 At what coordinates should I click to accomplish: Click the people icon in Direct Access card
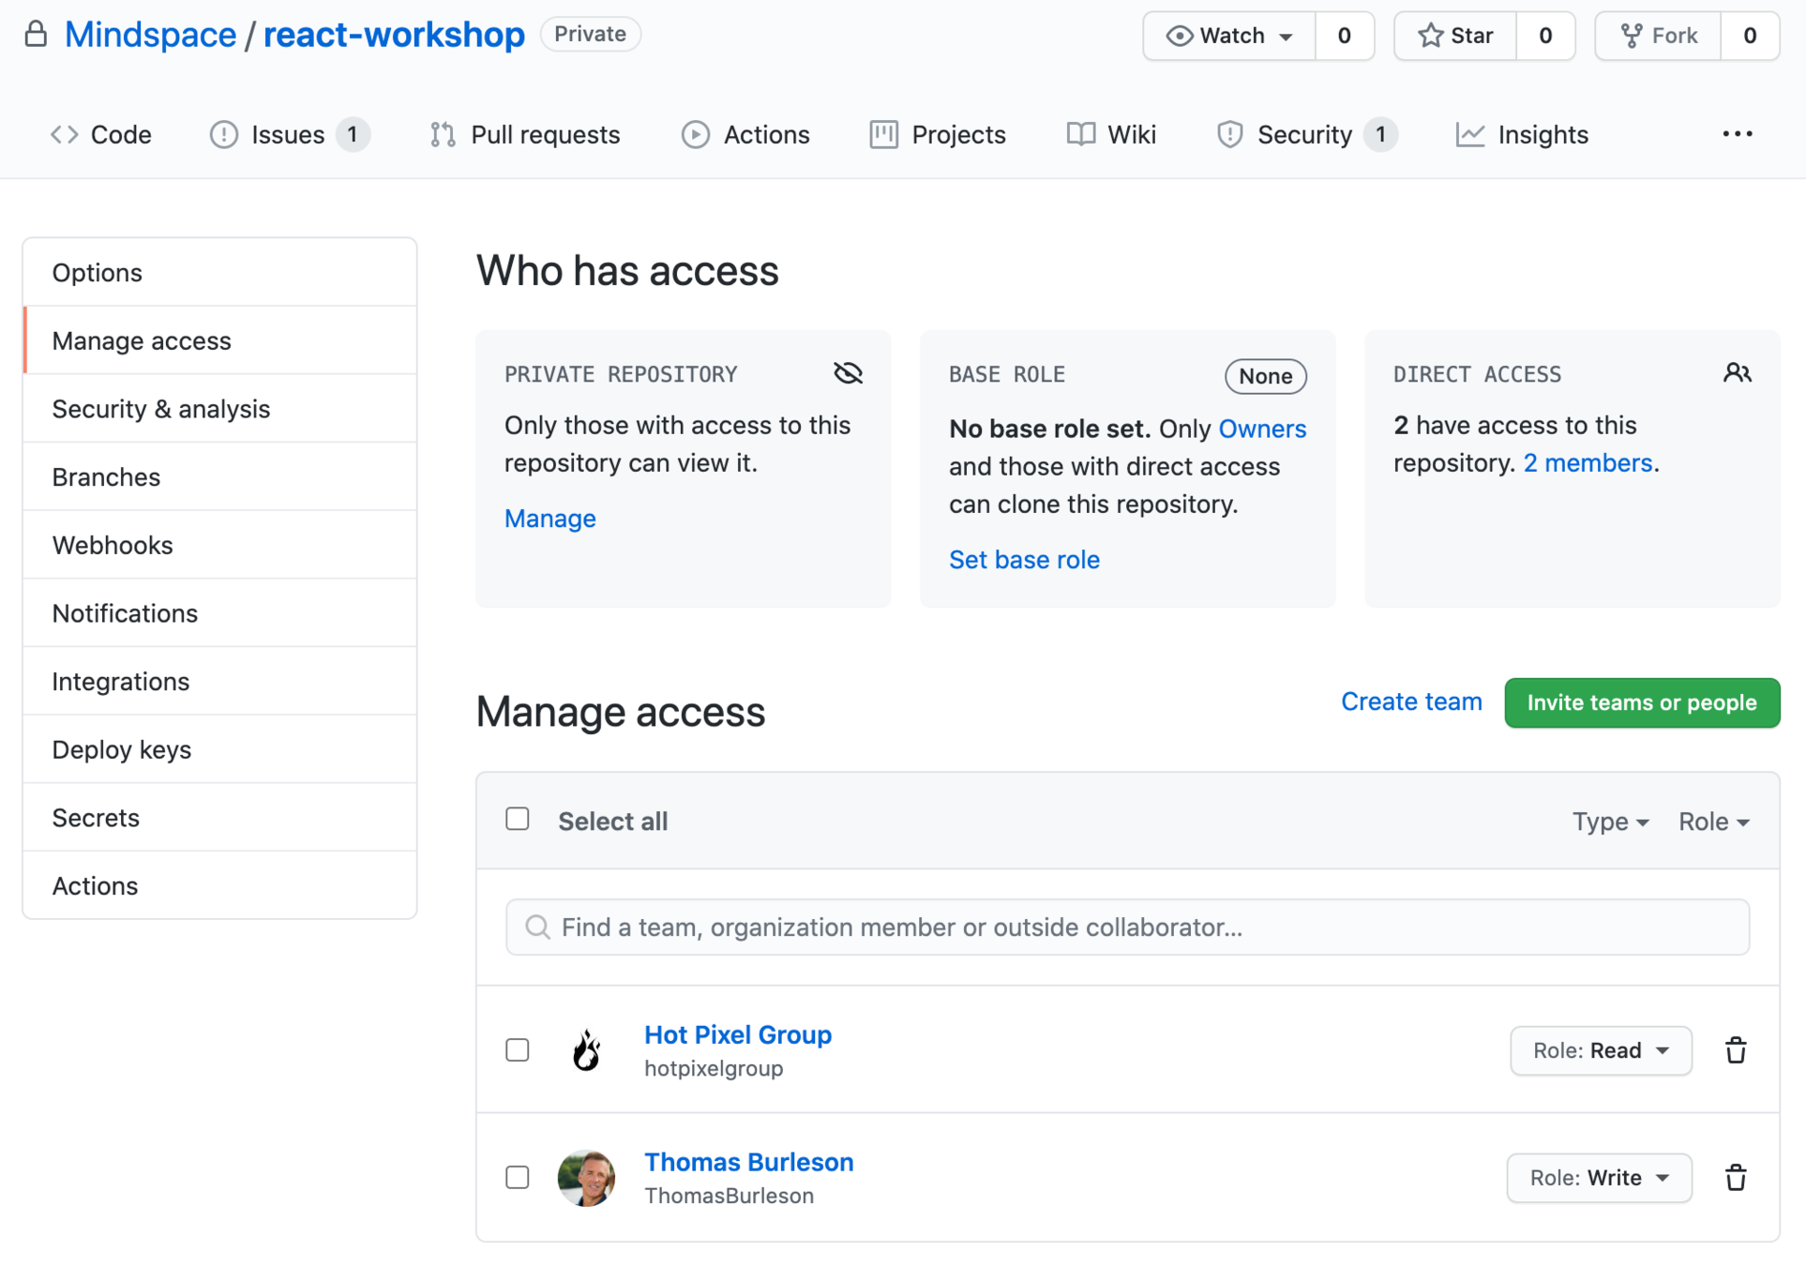click(1737, 373)
